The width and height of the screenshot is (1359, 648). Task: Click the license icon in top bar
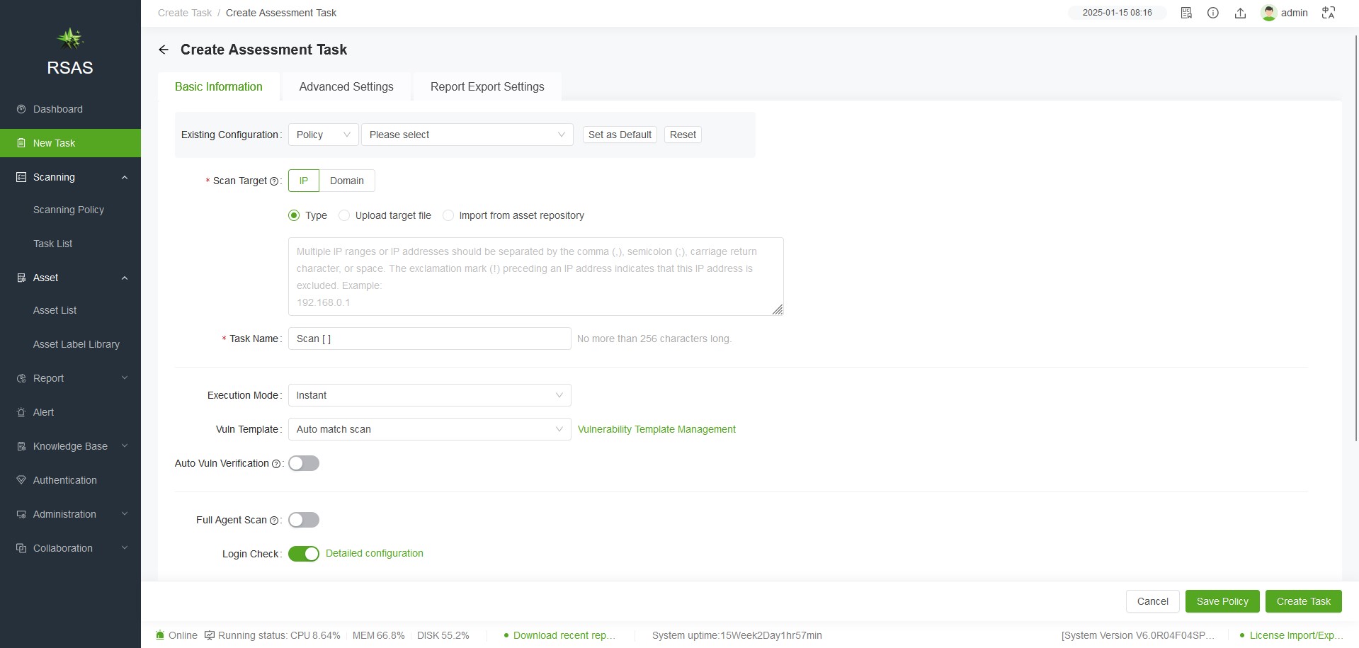[1186, 13]
